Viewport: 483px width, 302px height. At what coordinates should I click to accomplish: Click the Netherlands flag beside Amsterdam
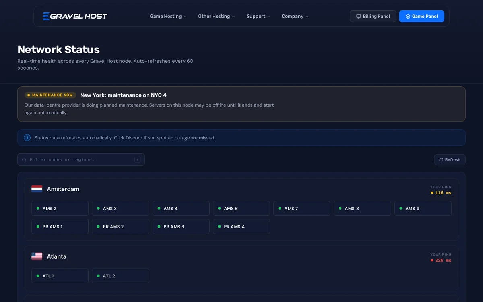(37, 189)
